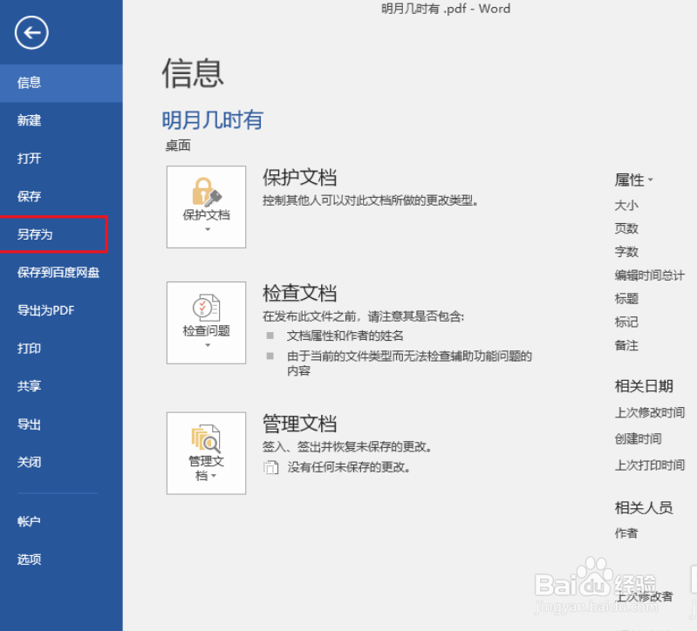The image size is (697, 631).
Task: Click the 管理文档 heading text
Action: pyautogui.click(x=299, y=423)
